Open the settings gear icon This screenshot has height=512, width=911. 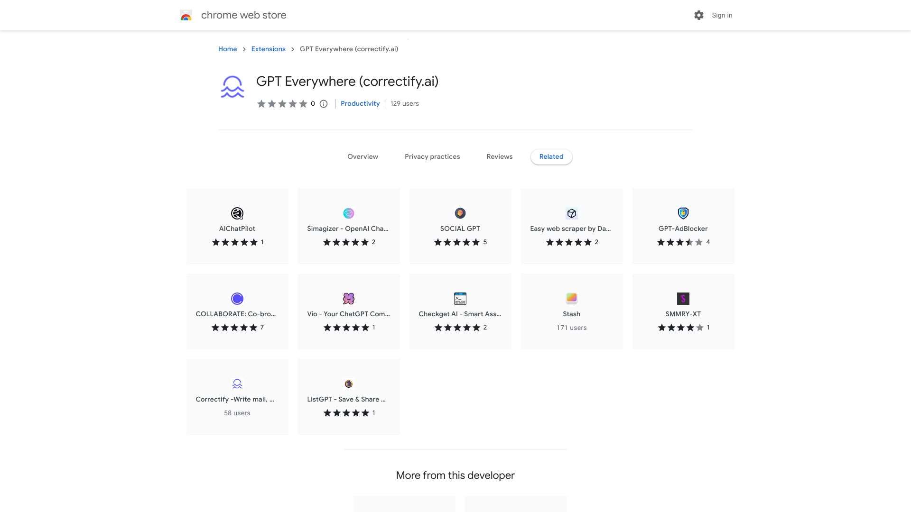[x=699, y=15]
